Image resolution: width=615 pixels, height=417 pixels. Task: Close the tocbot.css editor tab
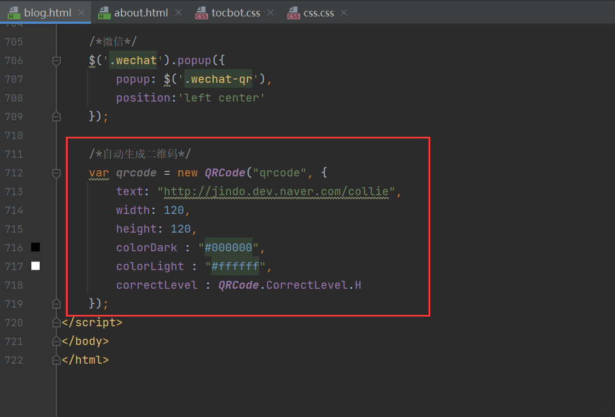coord(270,12)
